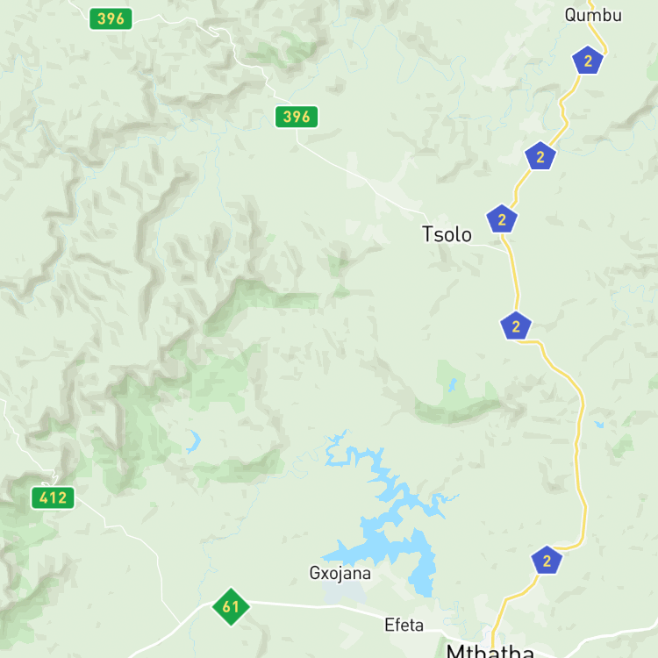Select the small blue lake west of the reservoir
This screenshot has height=658, width=658.
click(194, 441)
